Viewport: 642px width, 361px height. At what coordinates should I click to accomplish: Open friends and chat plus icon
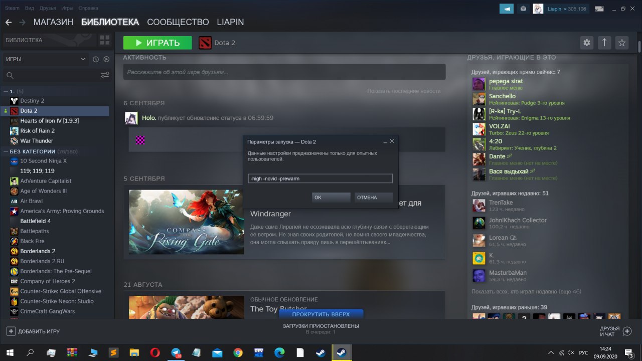point(627,331)
